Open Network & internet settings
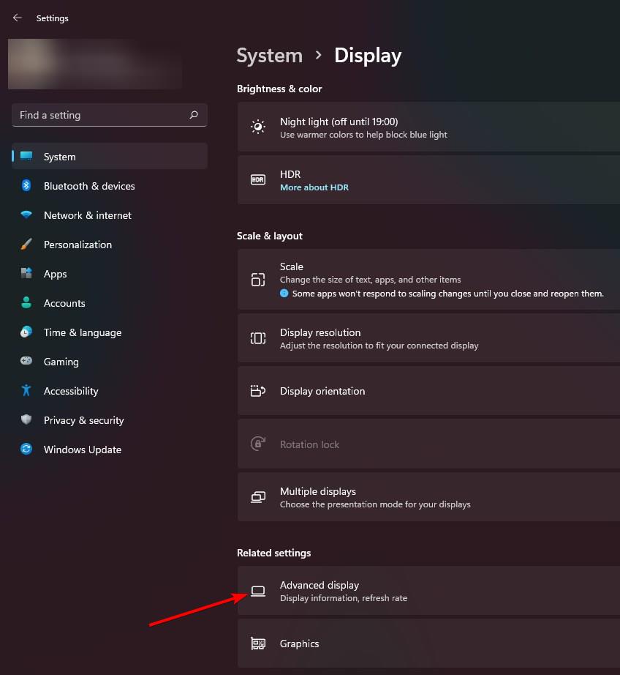The height and width of the screenshot is (675, 620). point(110,215)
